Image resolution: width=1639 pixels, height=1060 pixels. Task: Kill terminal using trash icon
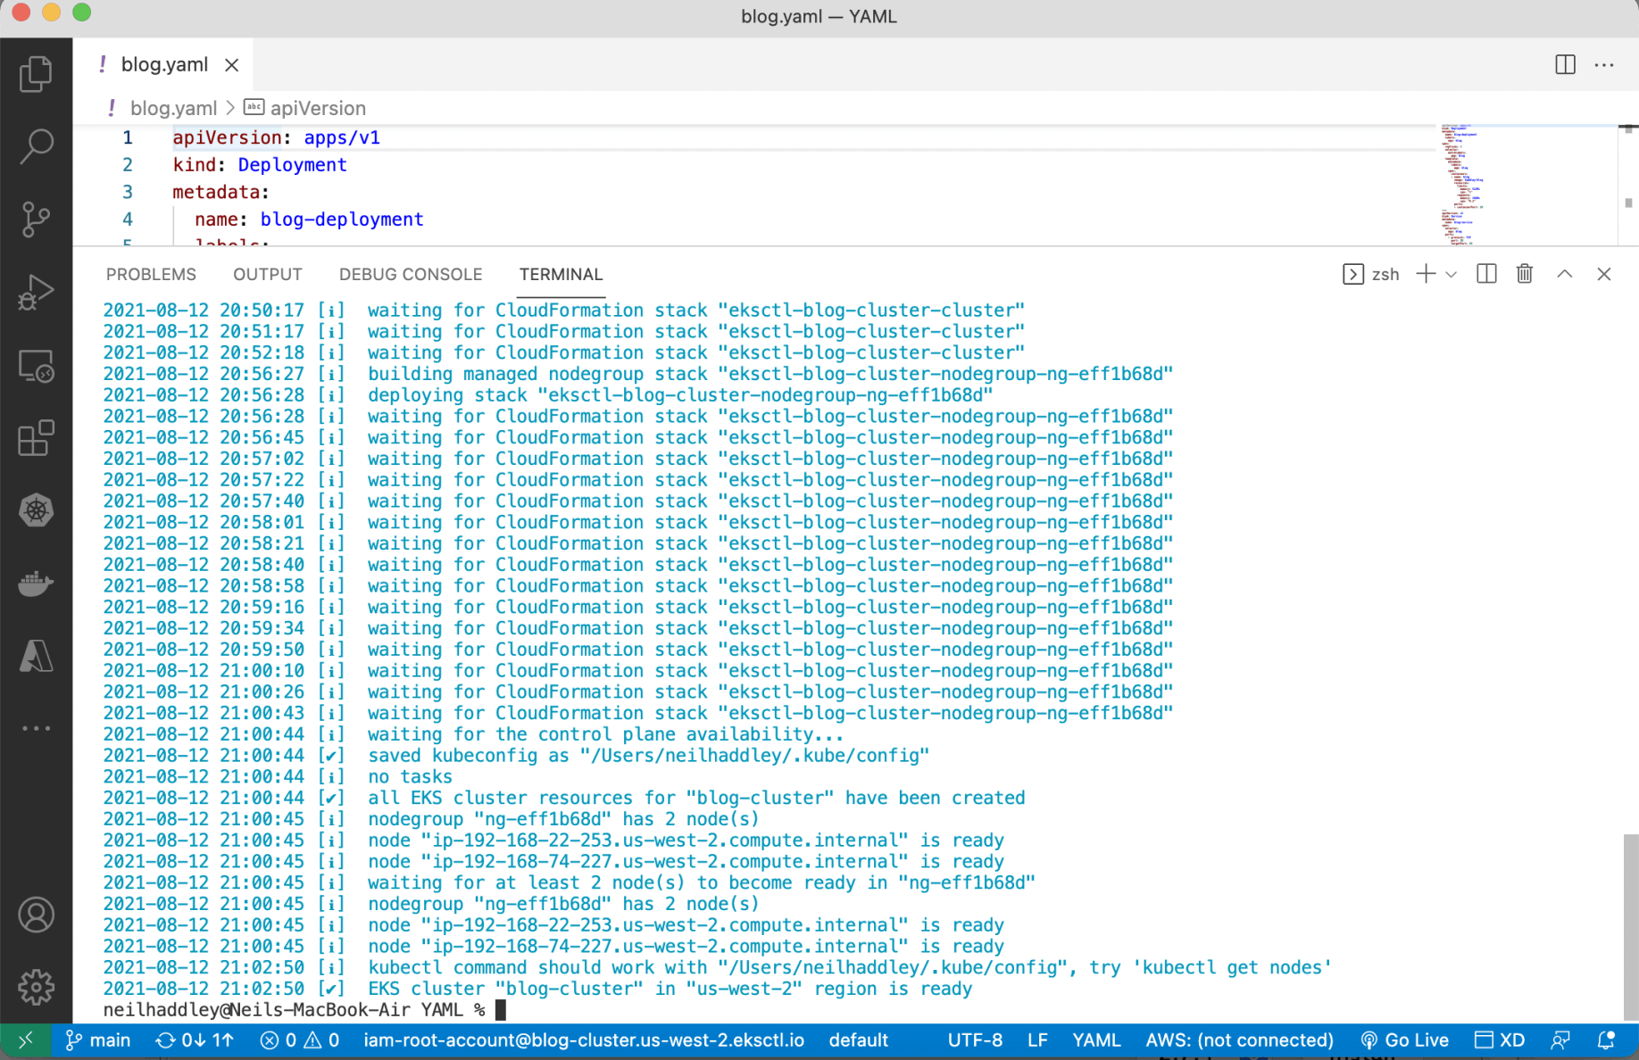coord(1525,274)
